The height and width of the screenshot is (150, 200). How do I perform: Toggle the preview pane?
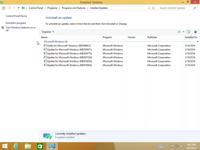[188, 32]
